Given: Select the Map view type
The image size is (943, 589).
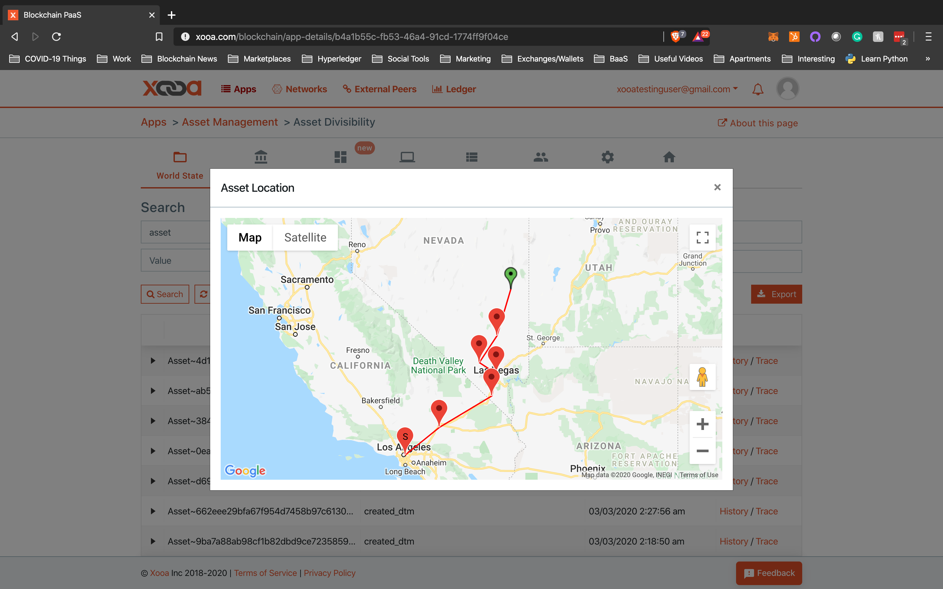Looking at the screenshot, I should [250, 237].
